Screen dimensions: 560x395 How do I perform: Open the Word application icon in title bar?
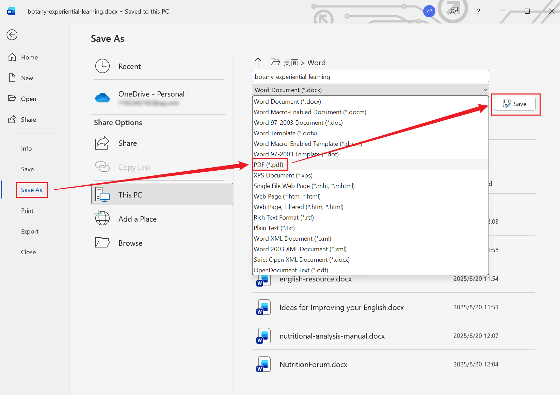[x=11, y=11]
